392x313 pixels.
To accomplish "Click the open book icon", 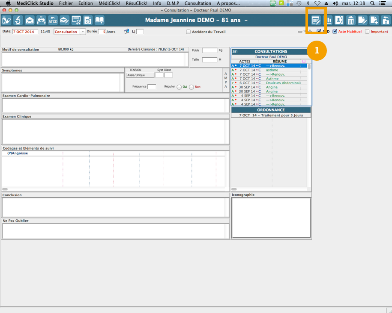I will pyautogui.click(x=99, y=20).
